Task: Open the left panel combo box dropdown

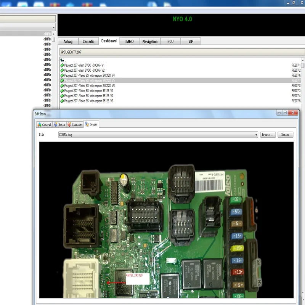Action: 54,27
